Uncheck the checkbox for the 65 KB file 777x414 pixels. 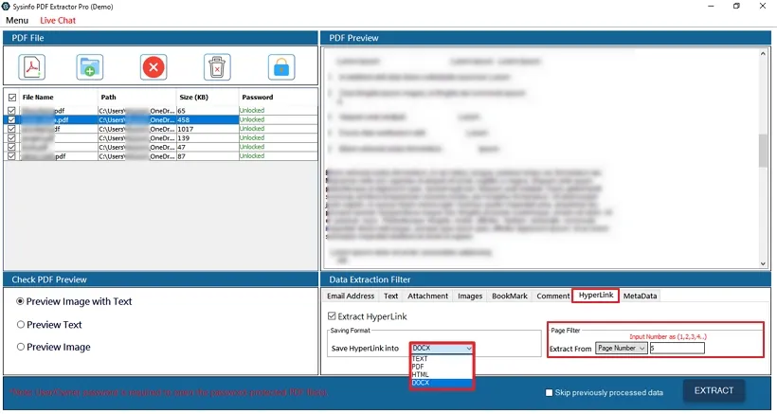[12, 111]
